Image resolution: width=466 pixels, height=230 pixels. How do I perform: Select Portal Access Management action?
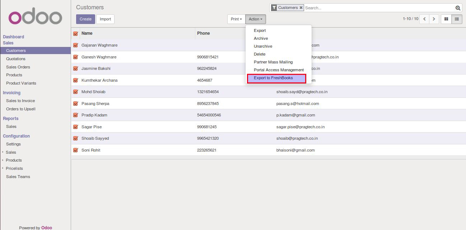click(x=279, y=70)
